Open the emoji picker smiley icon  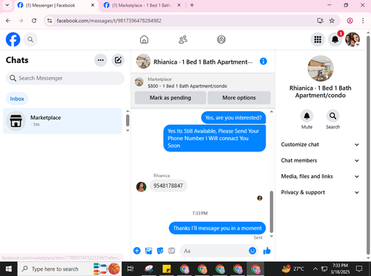pyautogui.click(x=252, y=251)
